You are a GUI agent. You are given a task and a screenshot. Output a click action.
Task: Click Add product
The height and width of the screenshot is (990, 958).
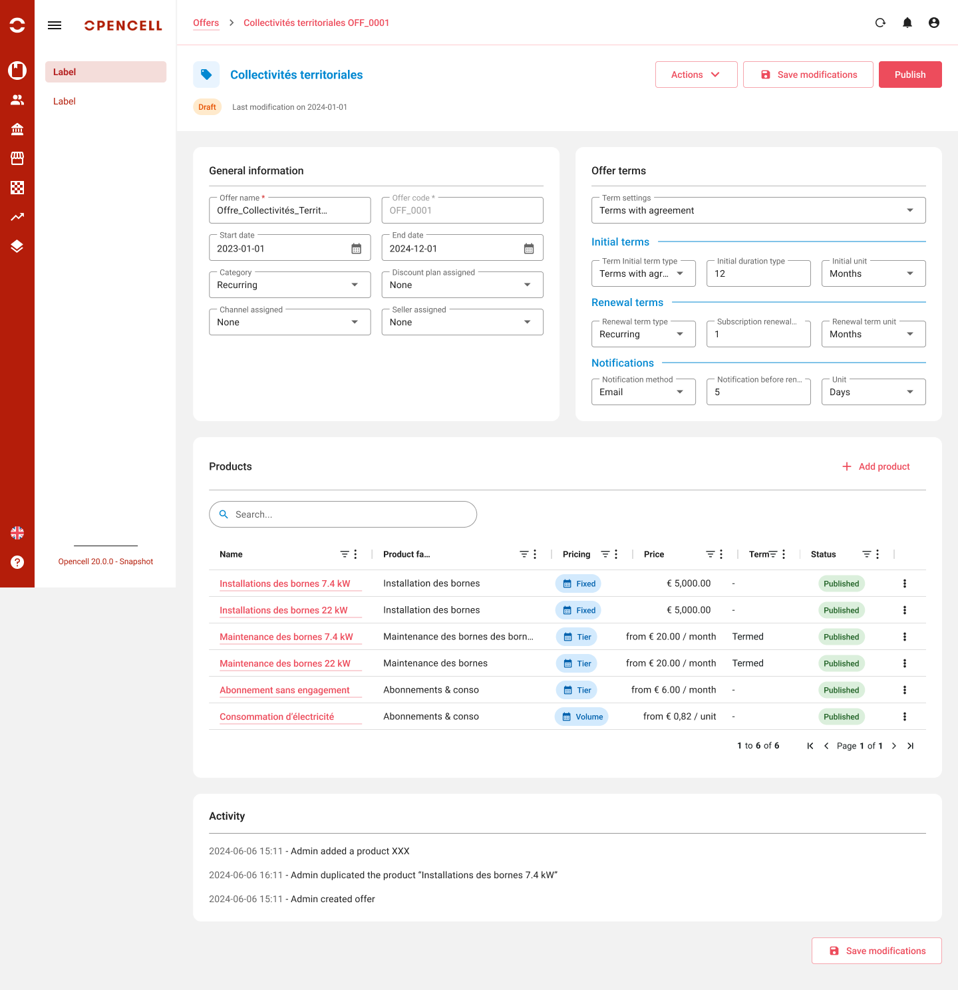pos(876,466)
